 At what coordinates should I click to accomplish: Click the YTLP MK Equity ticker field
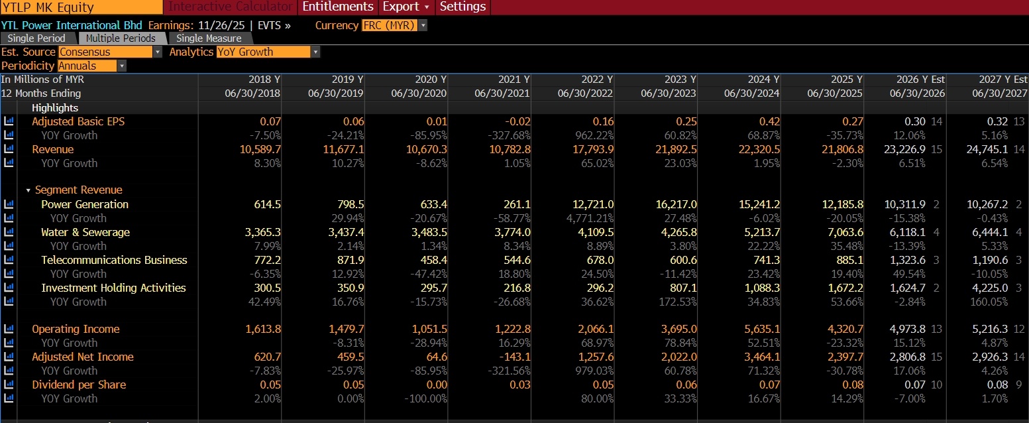click(x=81, y=7)
